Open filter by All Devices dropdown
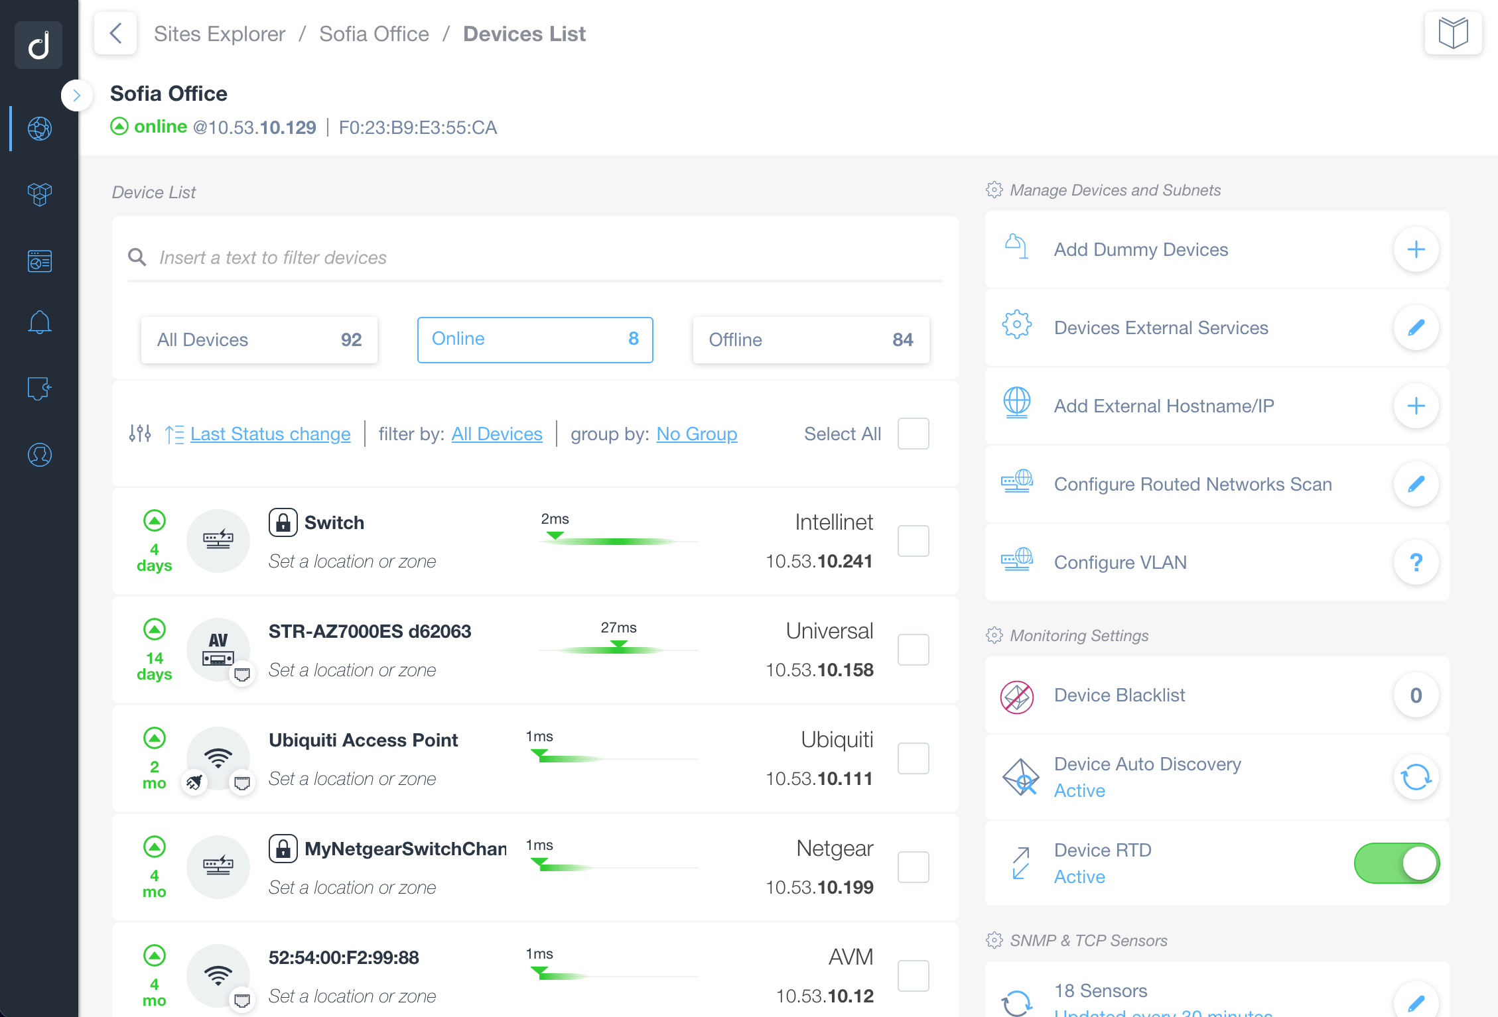Image resolution: width=1498 pixels, height=1017 pixels. [x=497, y=434]
